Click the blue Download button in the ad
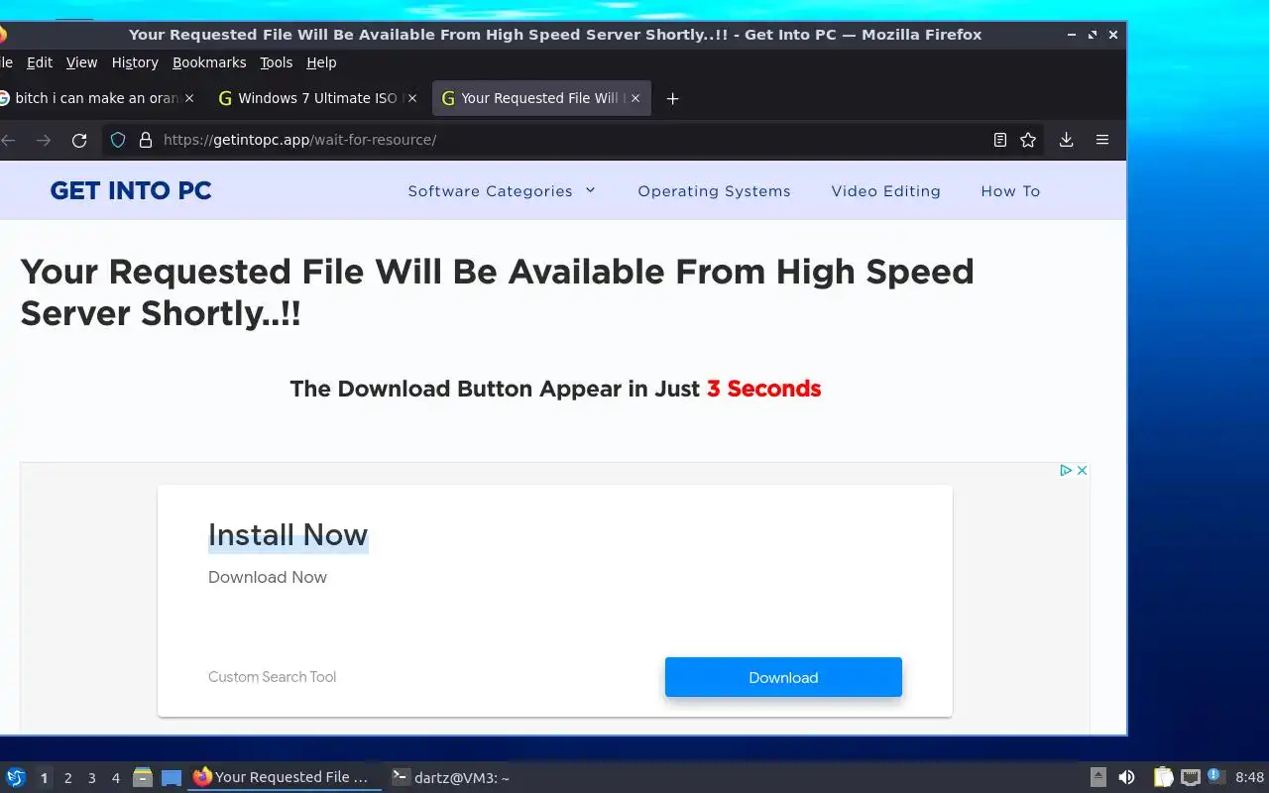Viewport: 1269px width, 793px height. click(783, 677)
